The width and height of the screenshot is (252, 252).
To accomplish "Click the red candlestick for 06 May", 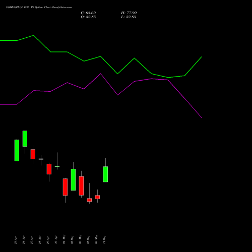I will [81, 186].
